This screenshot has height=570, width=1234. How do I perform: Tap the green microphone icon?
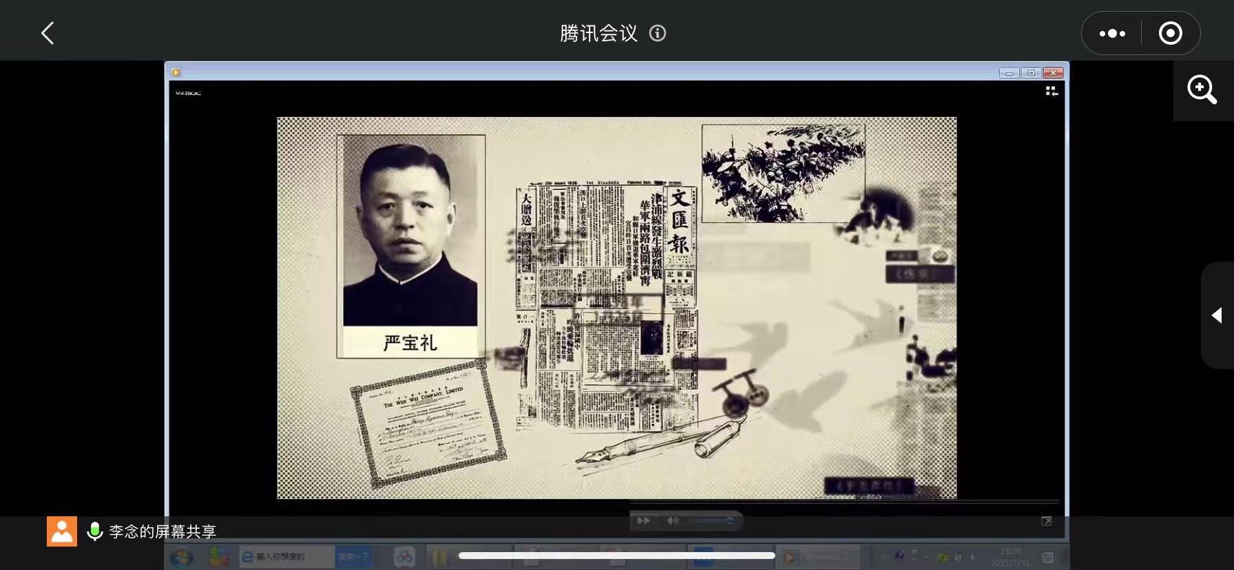coord(95,531)
